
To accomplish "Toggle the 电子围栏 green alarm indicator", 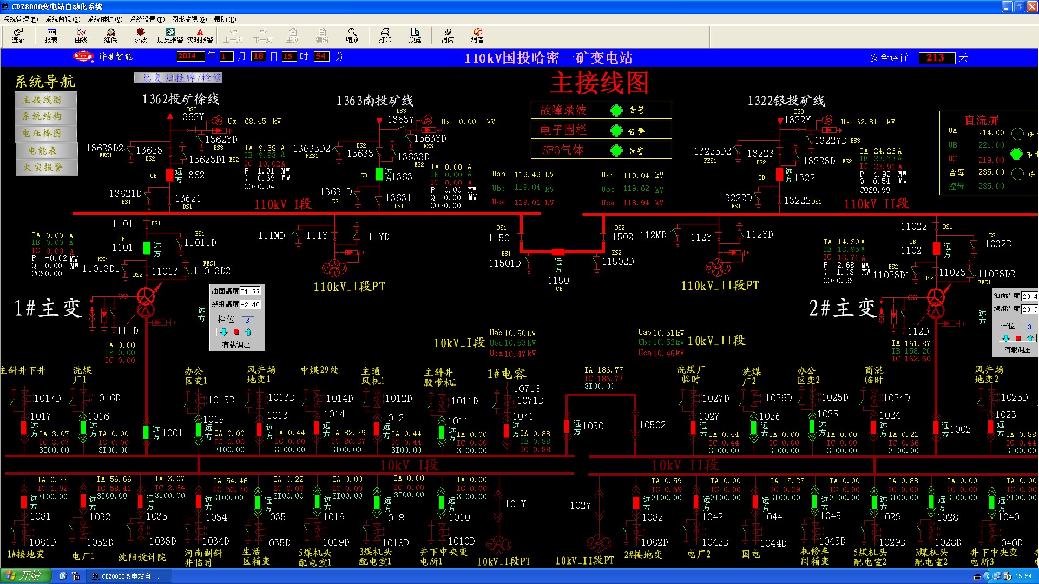I will pos(616,130).
